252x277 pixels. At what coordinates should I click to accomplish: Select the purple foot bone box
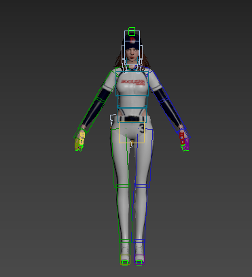tap(139, 259)
